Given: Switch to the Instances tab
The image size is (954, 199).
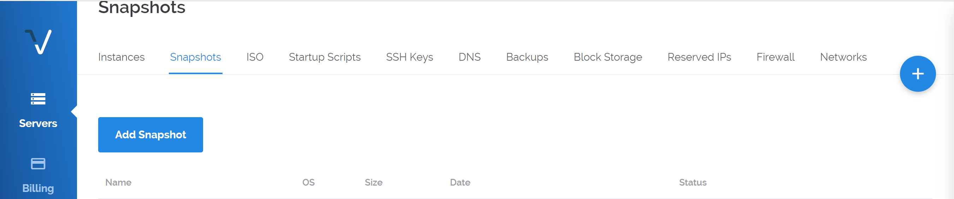Looking at the screenshot, I should [121, 57].
